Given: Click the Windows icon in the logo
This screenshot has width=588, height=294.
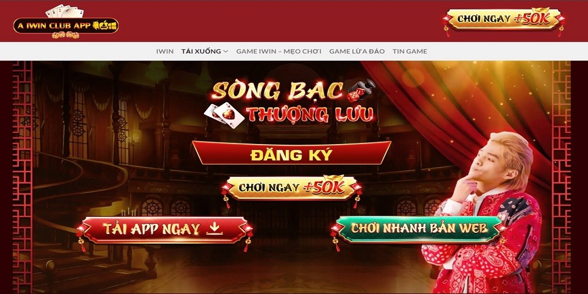Looking at the screenshot, I should 113,25.
